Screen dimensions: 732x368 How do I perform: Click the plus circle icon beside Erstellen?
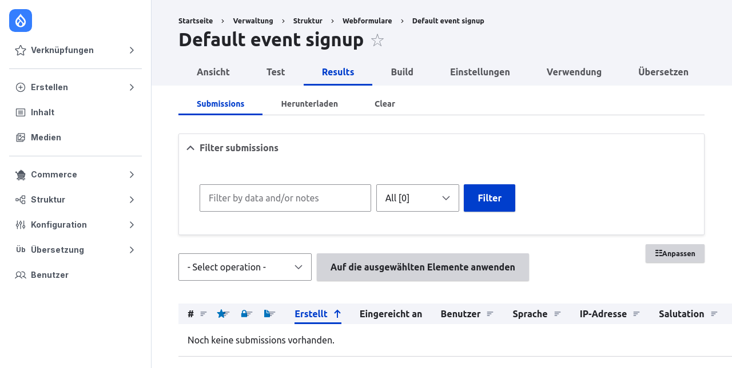click(21, 87)
